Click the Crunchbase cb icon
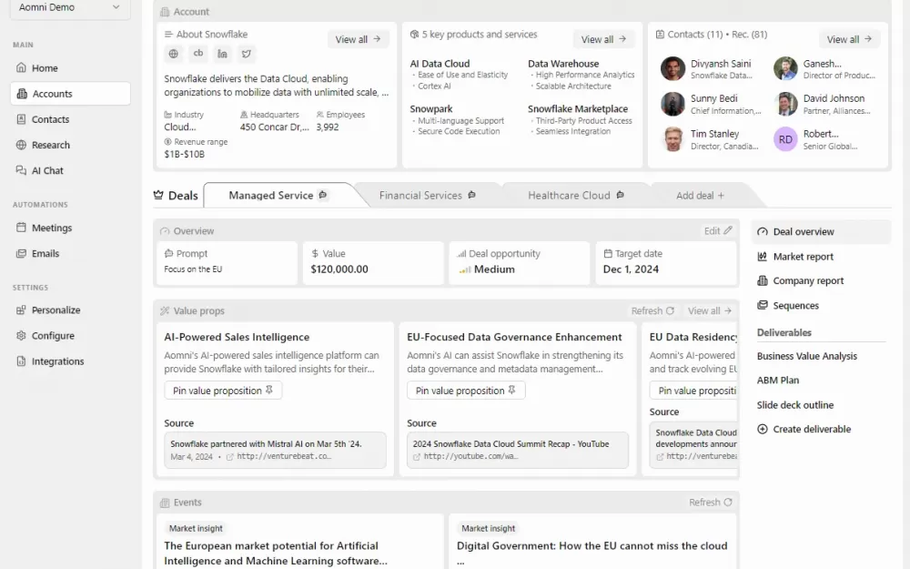The height and width of the screenshot is (569, 910). (197, 54)
